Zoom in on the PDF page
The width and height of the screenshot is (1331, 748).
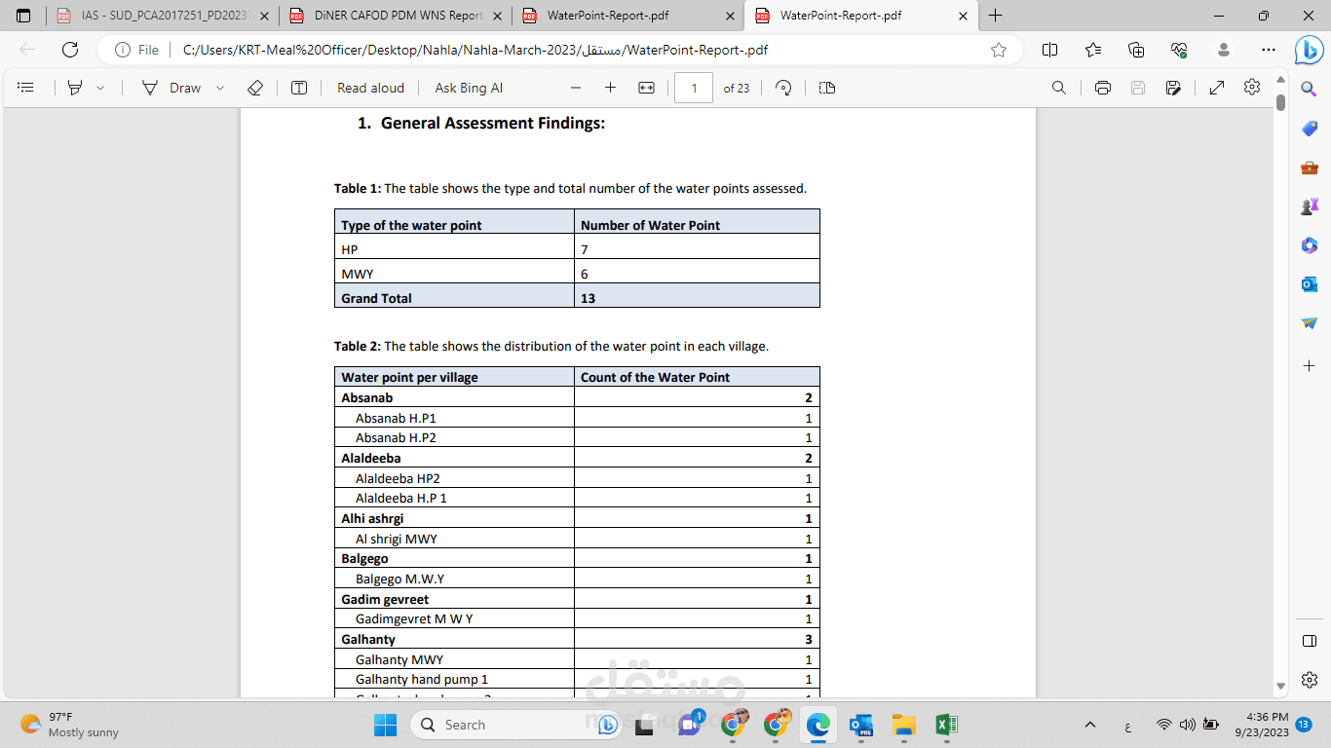pyautogui.click(x=611, y=88)
